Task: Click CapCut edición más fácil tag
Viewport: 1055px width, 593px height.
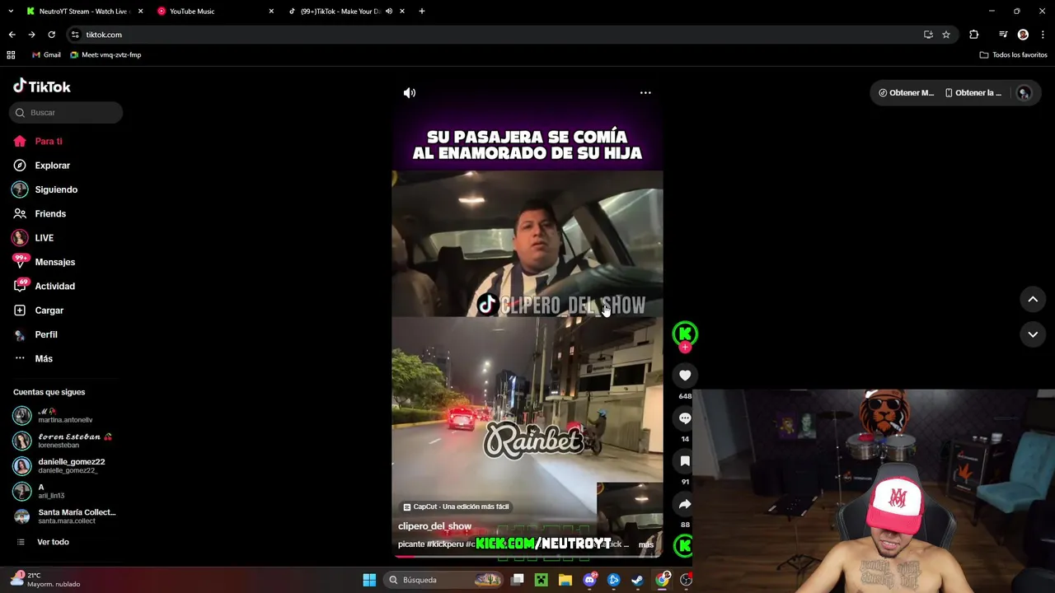Action: pyautogui.click(x=456, y=507)
